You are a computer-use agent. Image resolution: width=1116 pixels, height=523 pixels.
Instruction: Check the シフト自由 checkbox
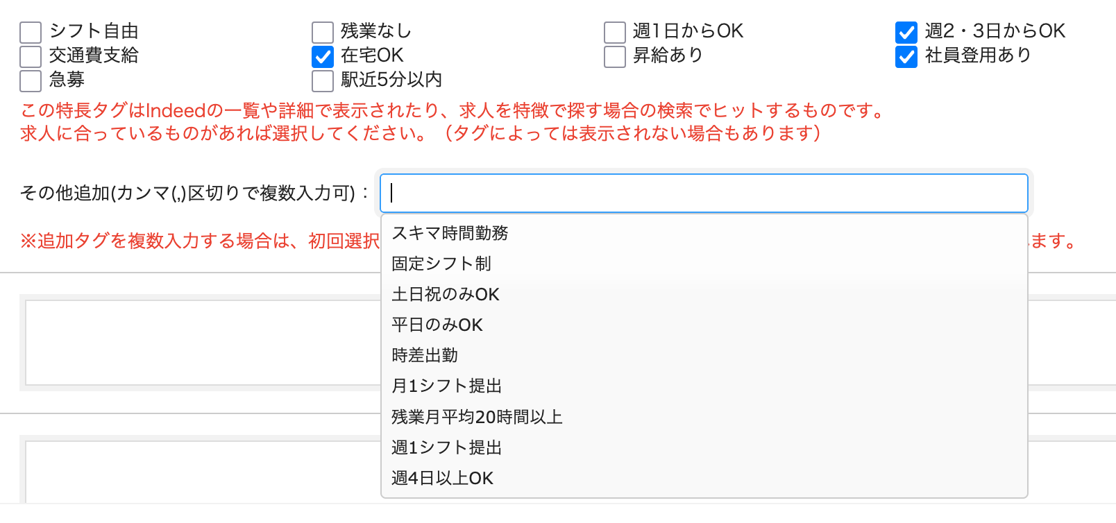coord(31,32)
